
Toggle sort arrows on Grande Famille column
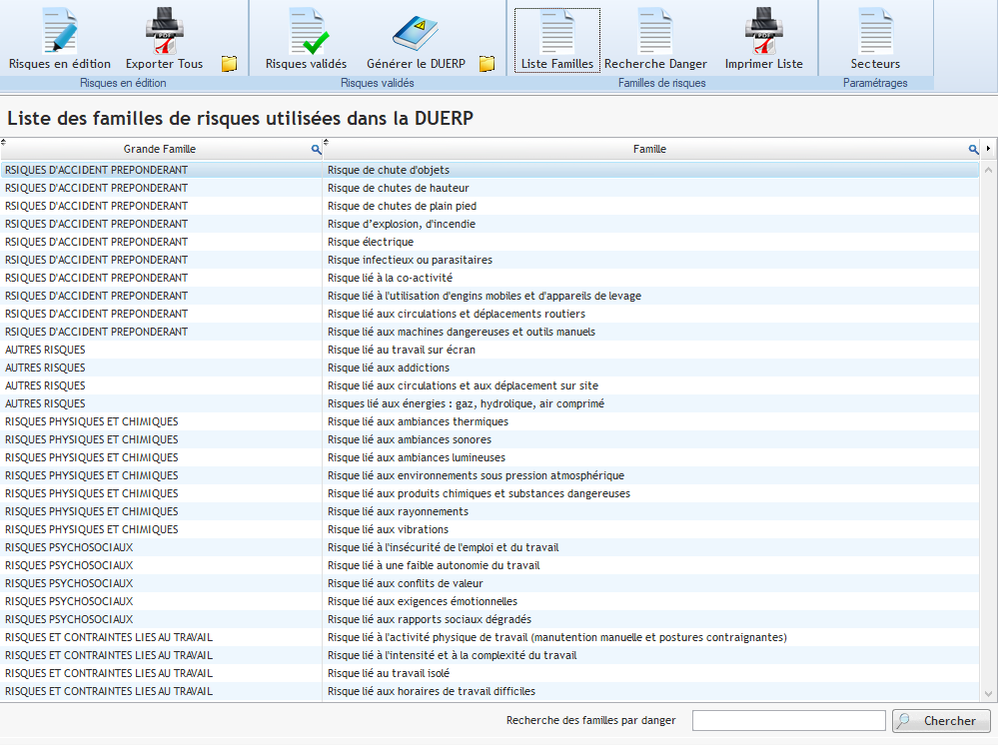pyautogui.click(x=5, y=143)
